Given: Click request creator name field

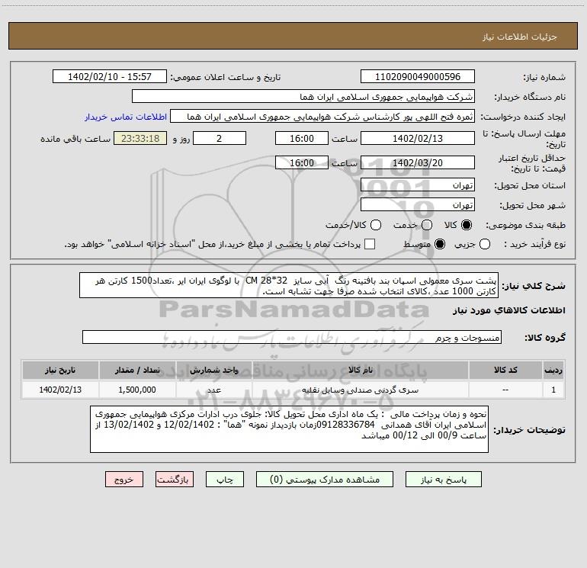Looking at the screenshot, I should point(322,117).
